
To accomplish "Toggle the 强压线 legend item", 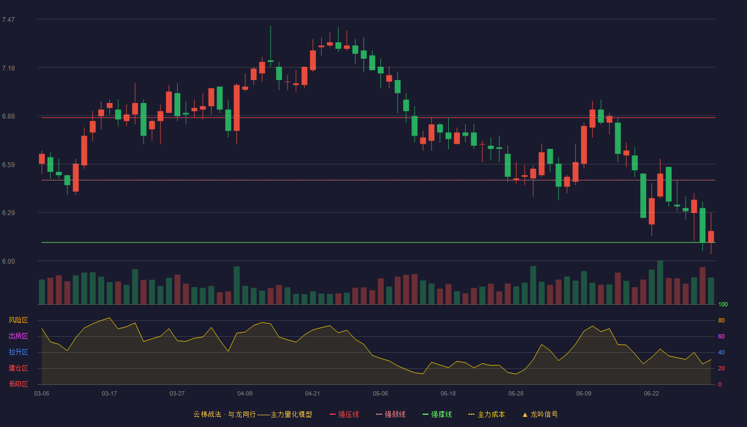I will click(344, 414).
